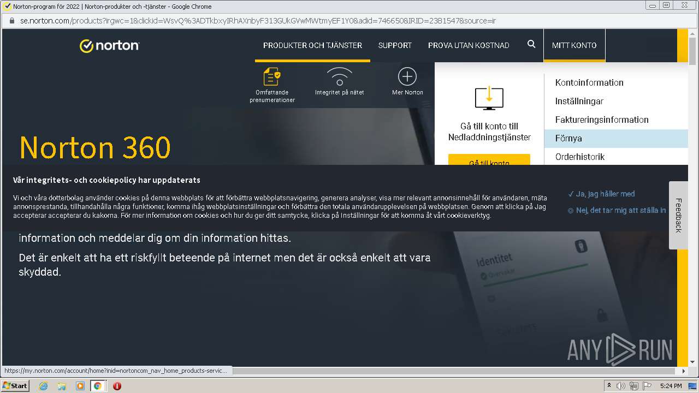The width and height of the screenshot is (699, 393).
Task: Open the Feedback side tab
Action: [x=678, y=215]
